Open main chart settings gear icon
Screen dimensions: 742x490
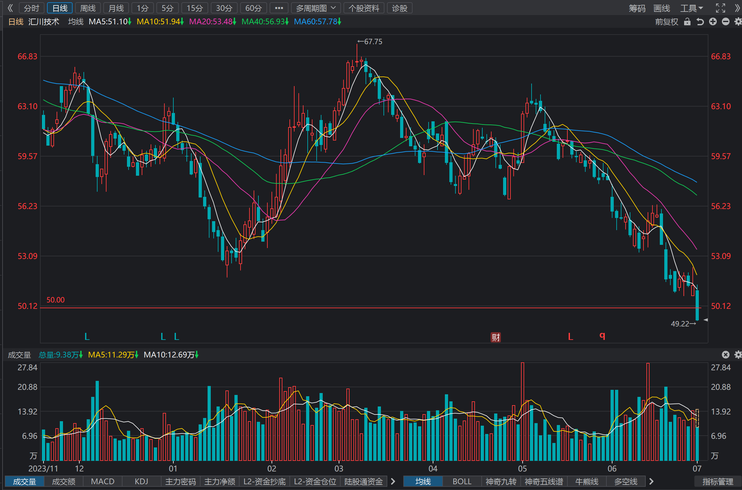[738, 22]
